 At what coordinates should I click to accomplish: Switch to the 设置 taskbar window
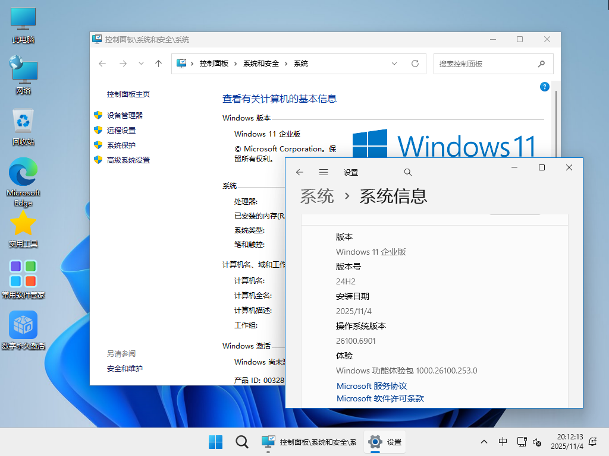pos(385,442)
